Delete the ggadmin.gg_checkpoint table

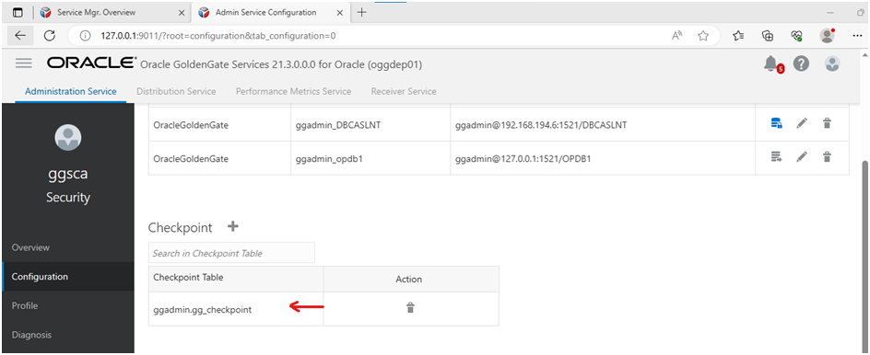[411, 308]
